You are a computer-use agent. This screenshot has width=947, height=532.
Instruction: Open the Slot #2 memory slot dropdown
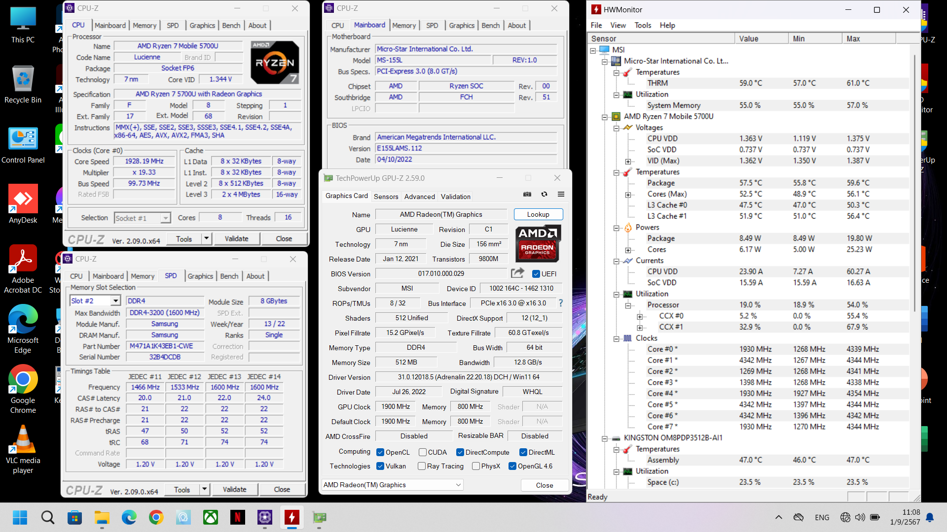click(x=115, y=301)
